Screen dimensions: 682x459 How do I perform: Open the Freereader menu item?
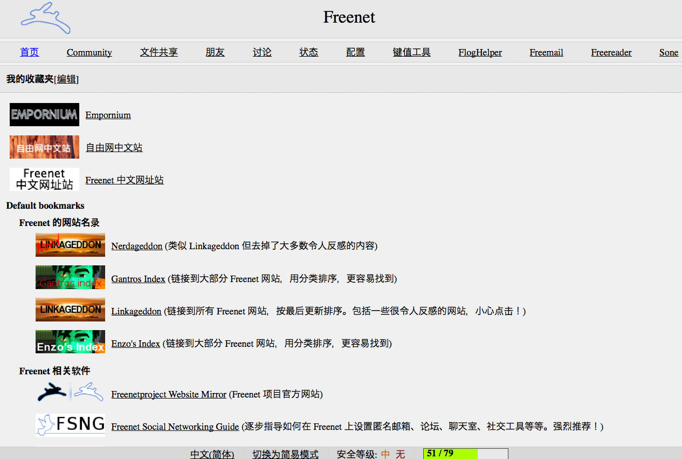611,52
